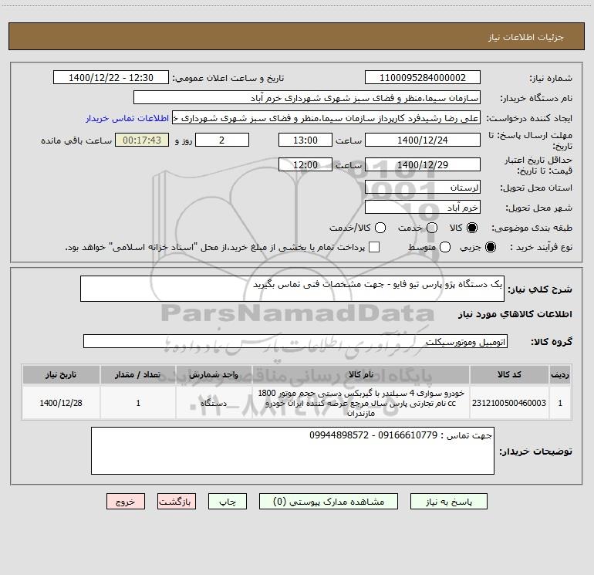Click the delivery province field لرستان
The image size is (594, 575).
[x=423, y=187]
